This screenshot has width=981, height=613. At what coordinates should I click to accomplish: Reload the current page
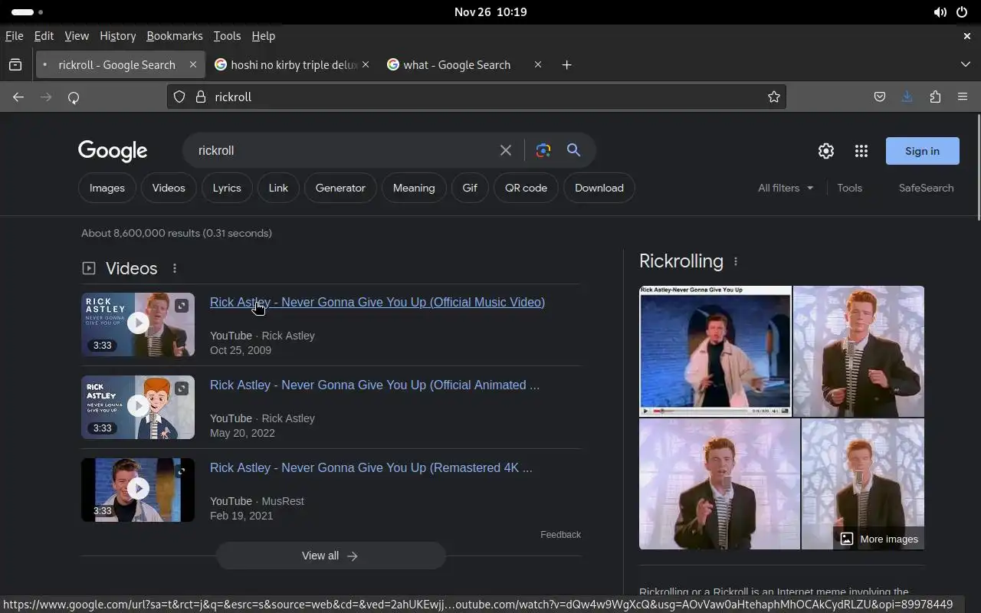pos(74,97)
